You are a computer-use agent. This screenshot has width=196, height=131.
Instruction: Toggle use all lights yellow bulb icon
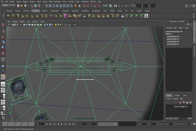click(x=56, y=25)
